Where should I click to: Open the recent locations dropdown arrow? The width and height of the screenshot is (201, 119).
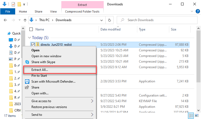tap(19, 20)
